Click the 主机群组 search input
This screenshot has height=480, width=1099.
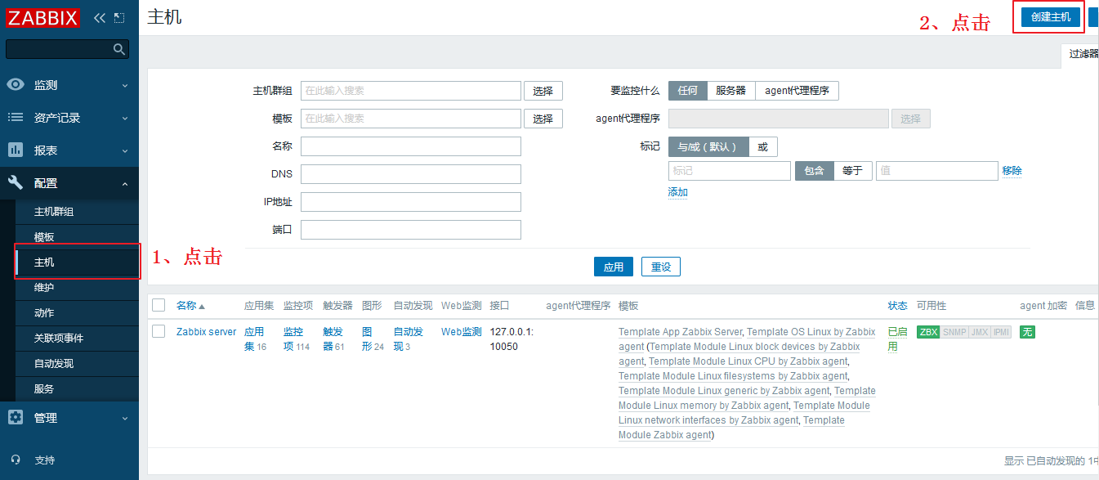(411, 91)
